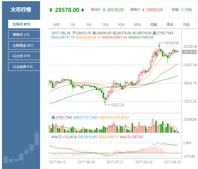Click the 量:2795.7545 volume panel label
Screen dimensions: 198x169
[x=62, y=117]
